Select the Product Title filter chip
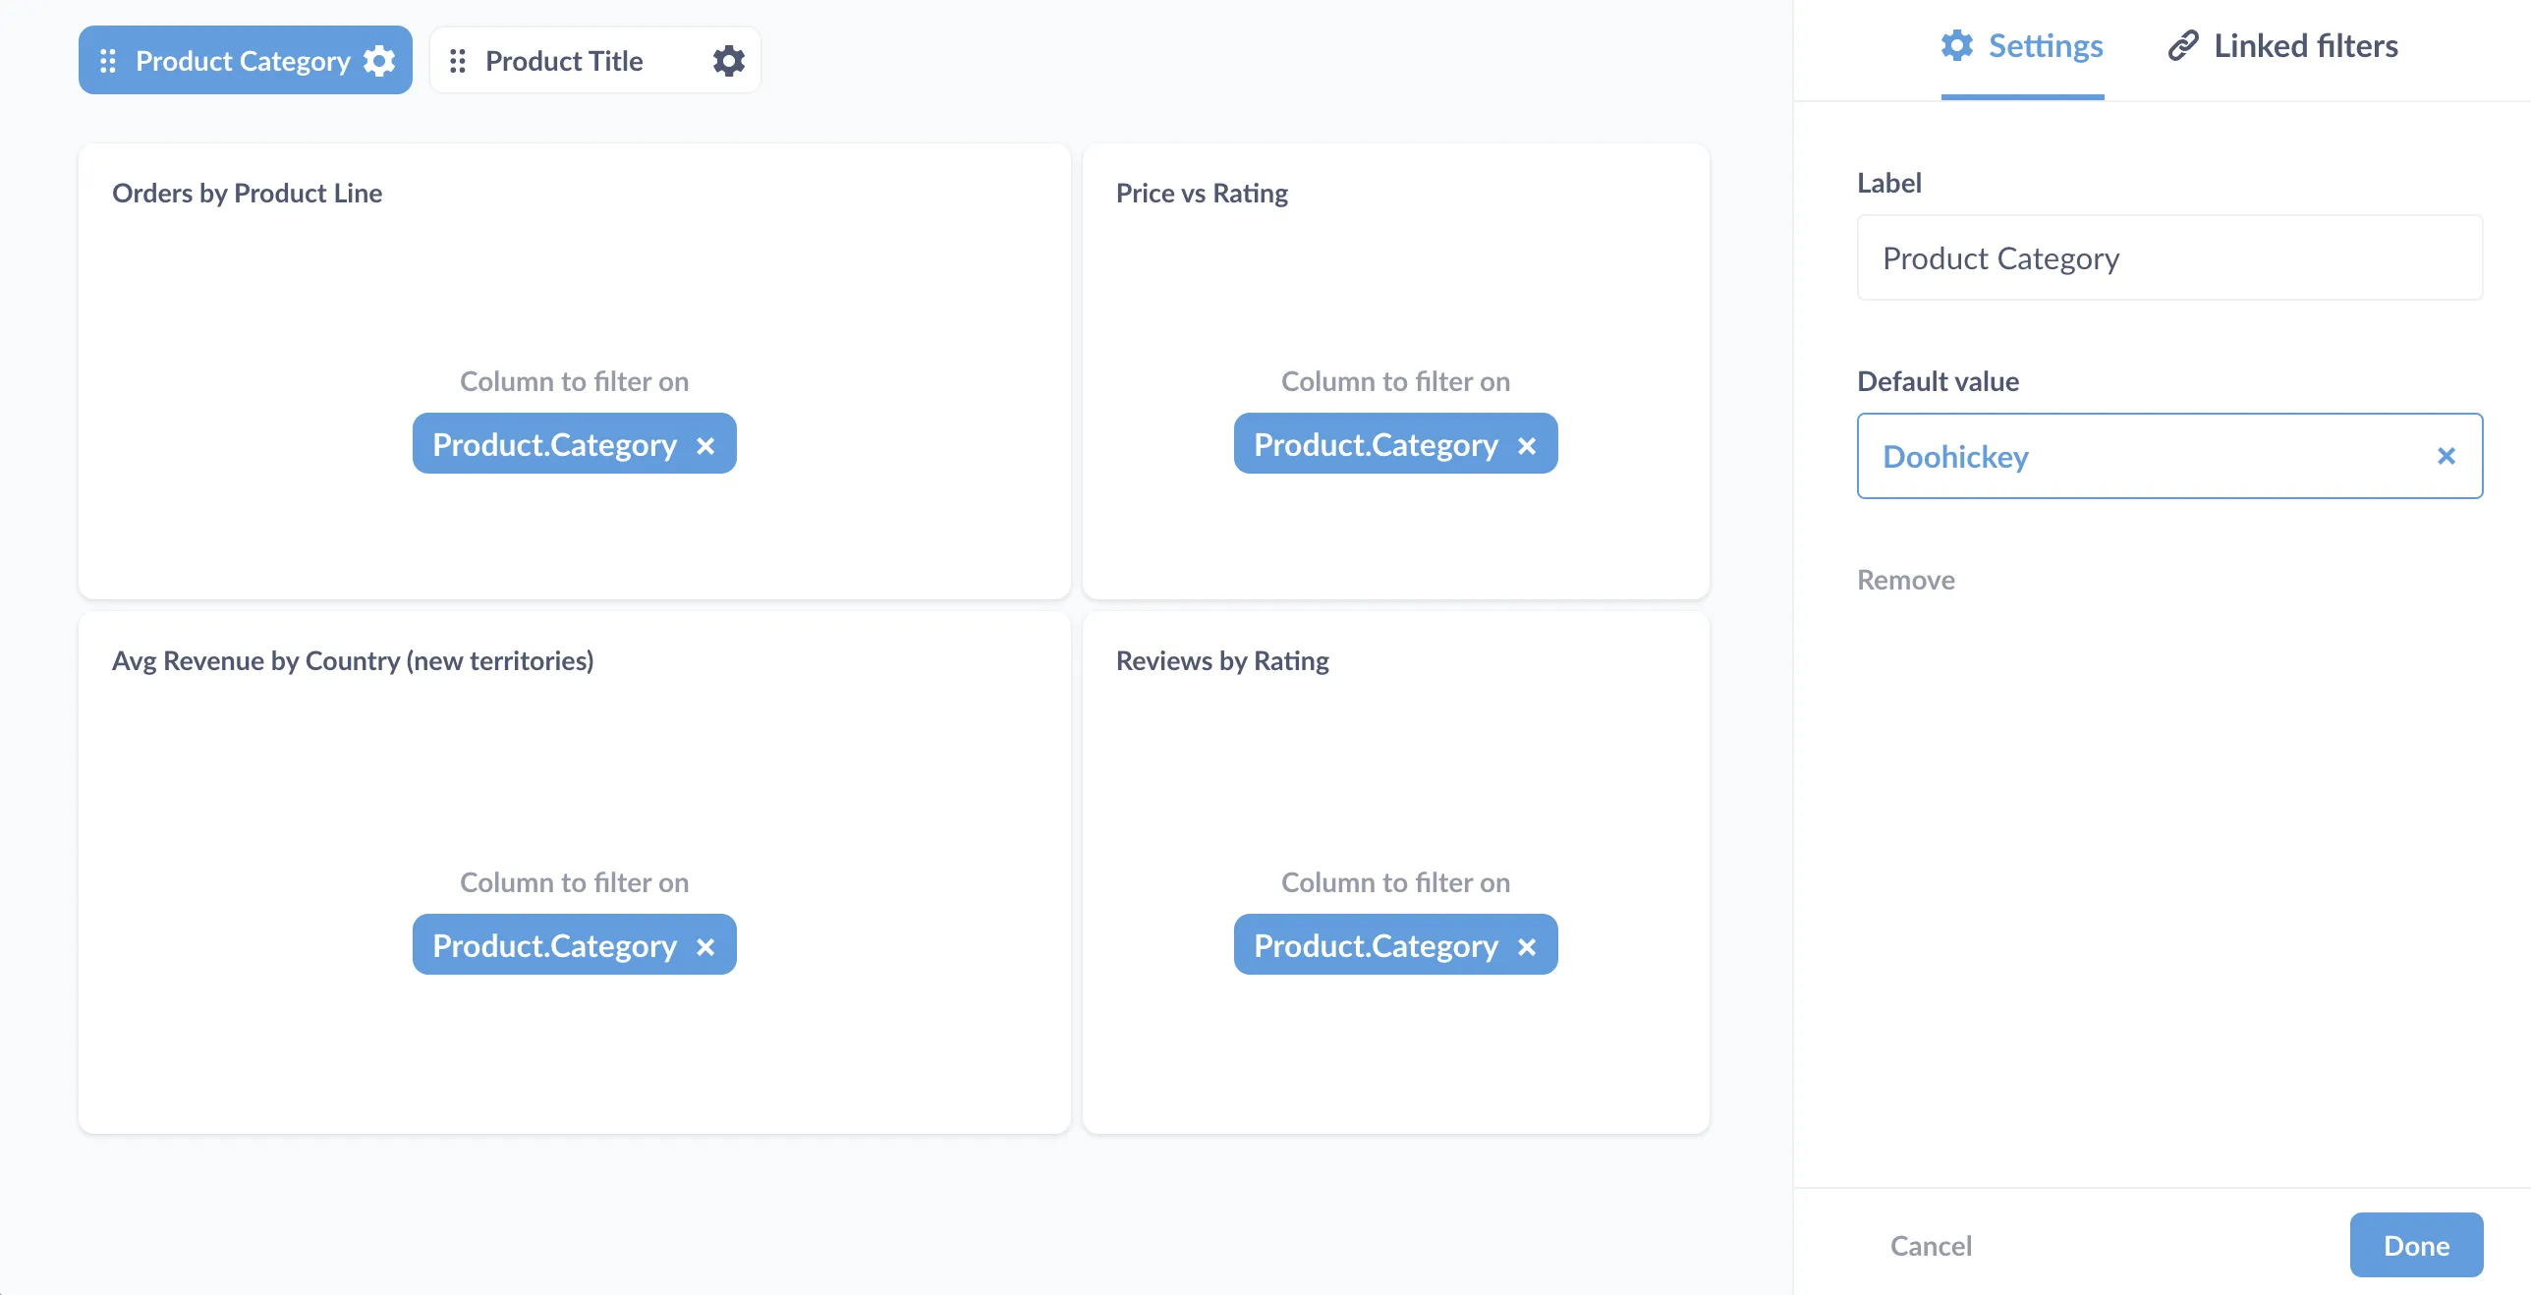The width and height of the screenshot is (2531, 1295). point(562,60)
